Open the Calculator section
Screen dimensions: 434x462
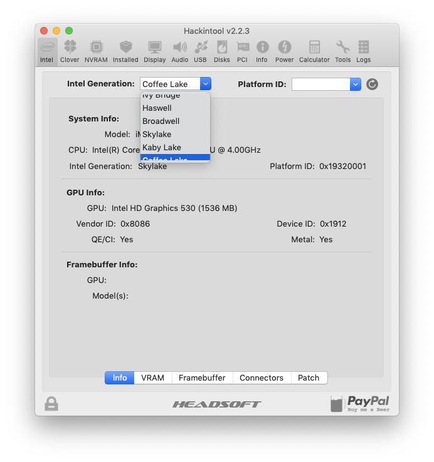314,52
